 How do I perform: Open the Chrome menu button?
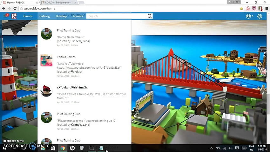click(x=267, y=9)
